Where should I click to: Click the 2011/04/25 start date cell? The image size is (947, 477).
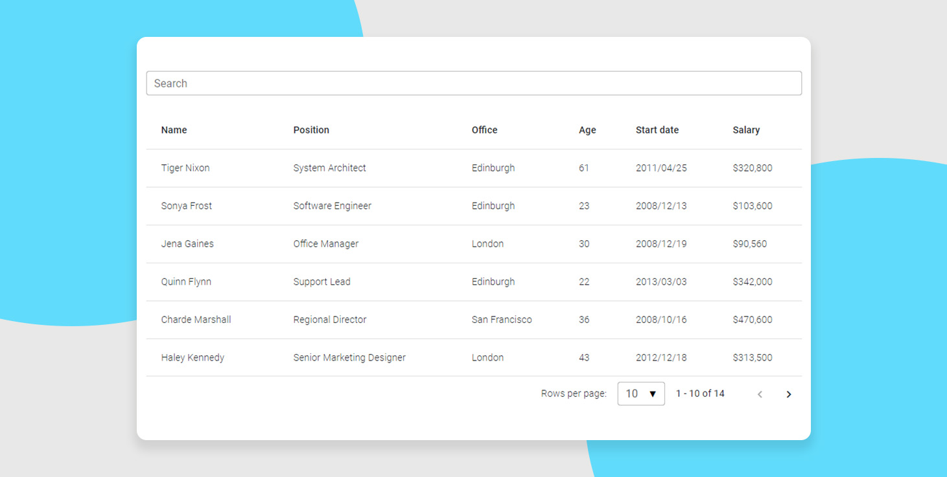click(661, 168)
